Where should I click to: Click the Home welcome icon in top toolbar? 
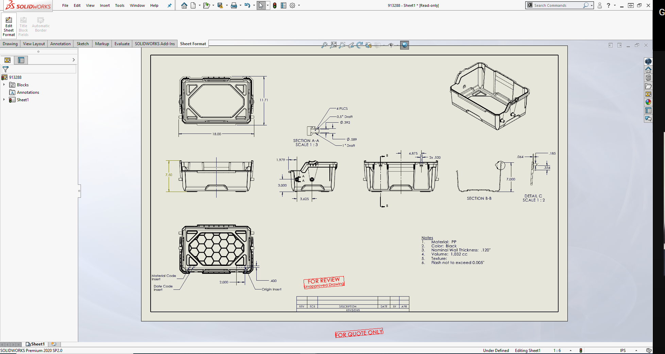point(184,5)
